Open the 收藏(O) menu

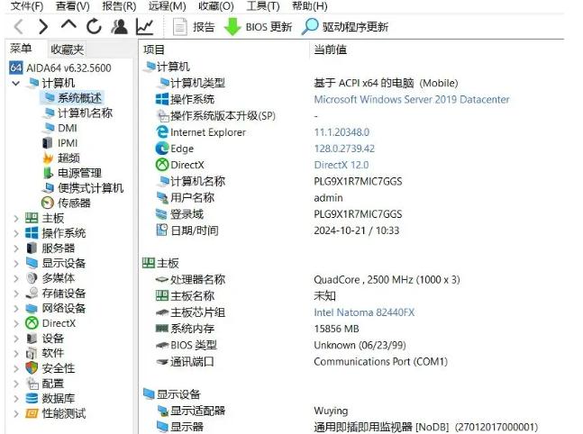pyautogui.click(x=216, y=6)
